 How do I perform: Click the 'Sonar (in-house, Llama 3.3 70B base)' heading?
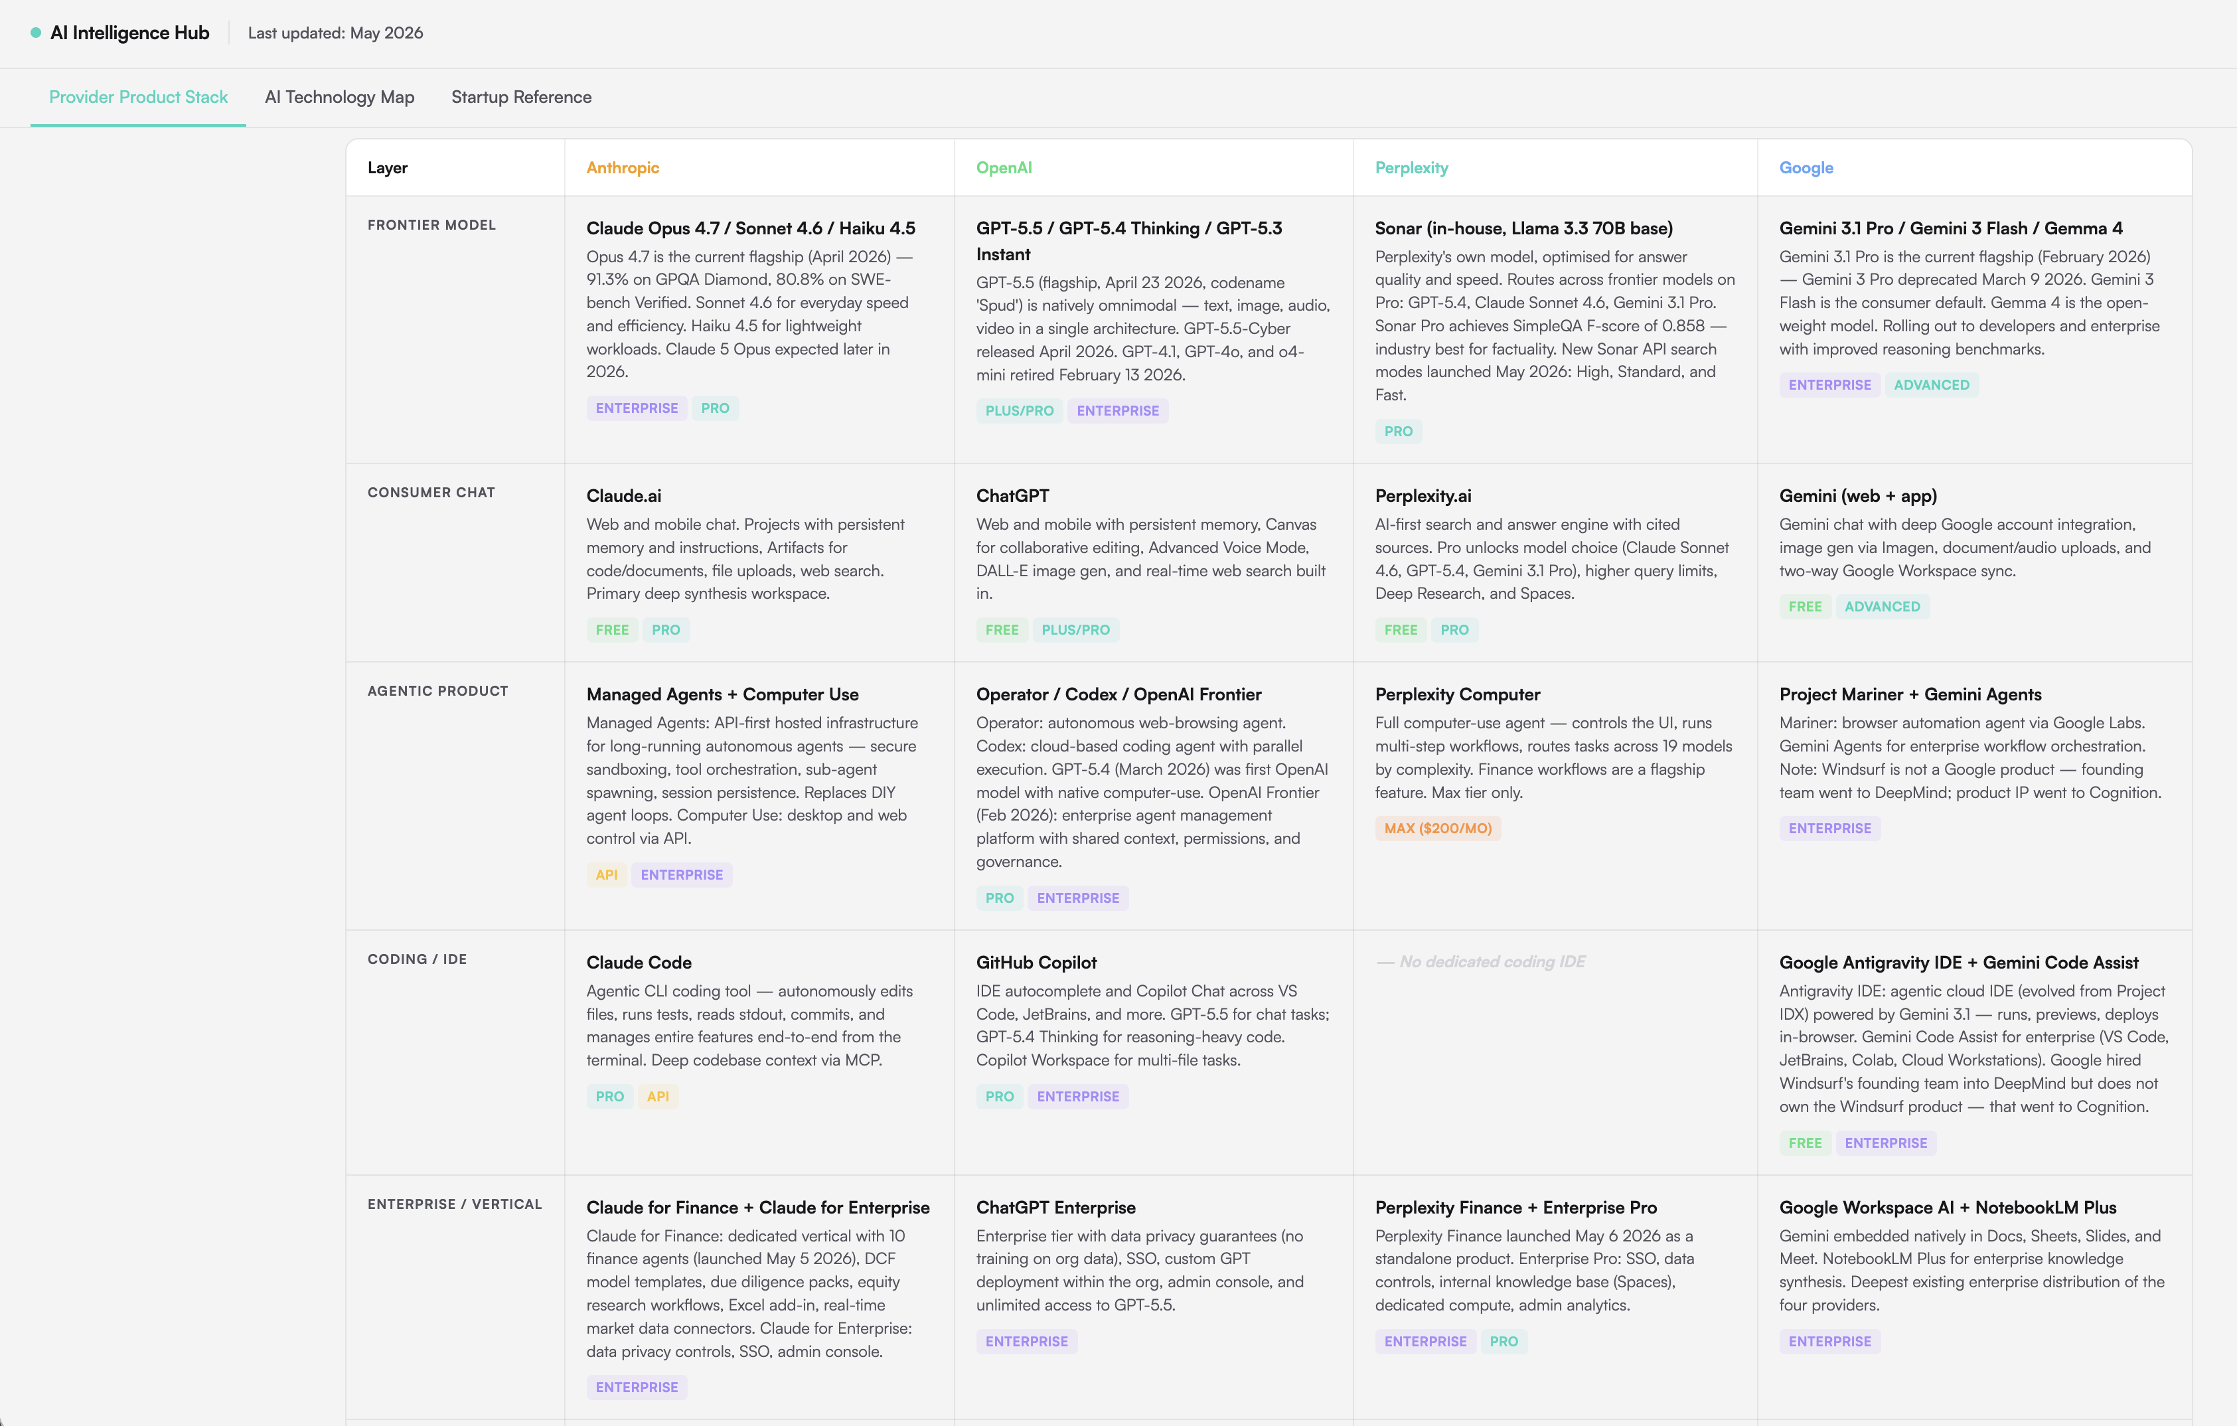pos(1523,228)
